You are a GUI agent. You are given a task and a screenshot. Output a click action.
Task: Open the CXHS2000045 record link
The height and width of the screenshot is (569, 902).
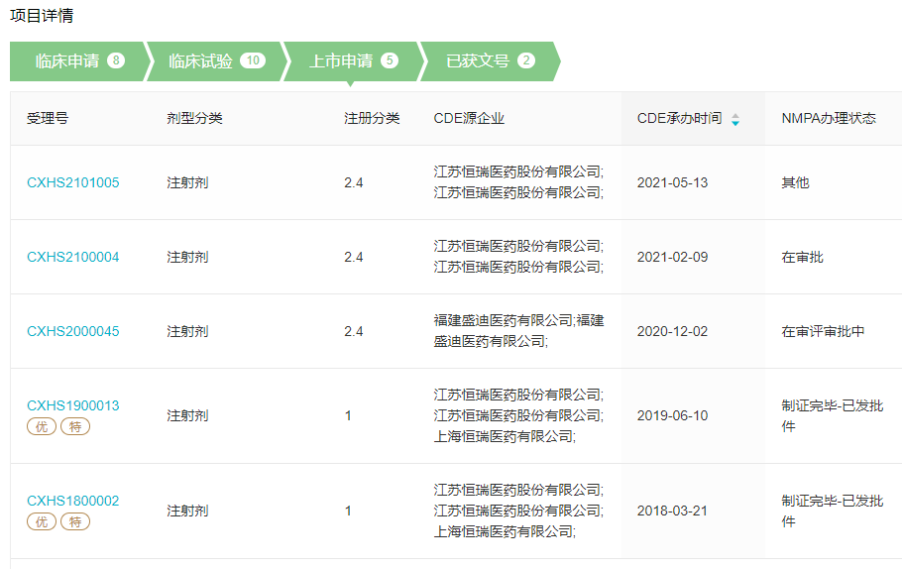73,331
